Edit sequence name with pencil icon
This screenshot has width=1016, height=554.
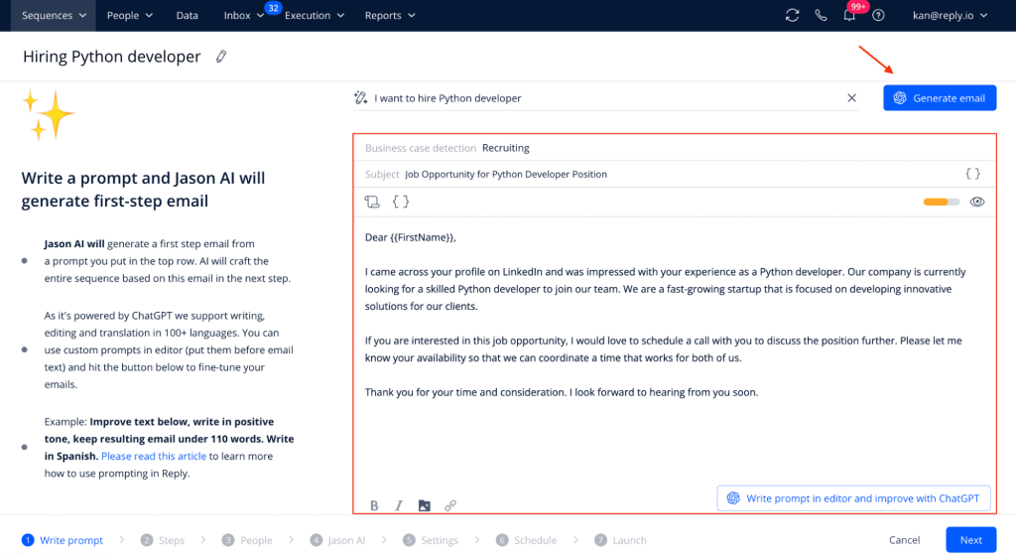click(x=221, y=57)
